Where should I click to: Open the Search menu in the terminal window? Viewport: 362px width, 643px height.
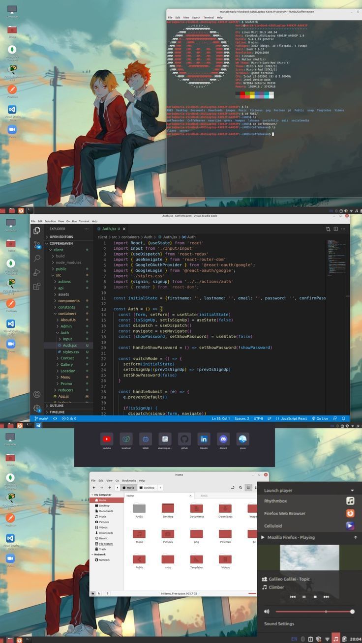point(196,17)
